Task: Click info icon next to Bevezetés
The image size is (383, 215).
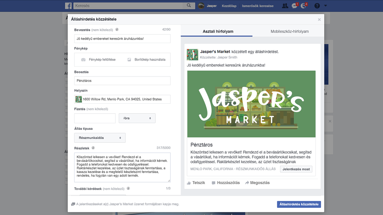Action: pyautogui.click(x=117, y=30)
